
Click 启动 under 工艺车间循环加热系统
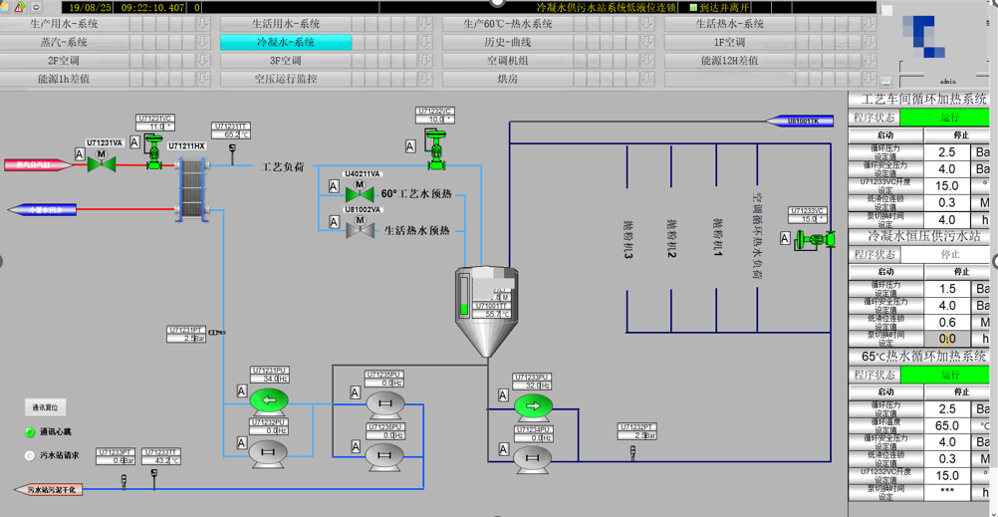pos(885,134)
